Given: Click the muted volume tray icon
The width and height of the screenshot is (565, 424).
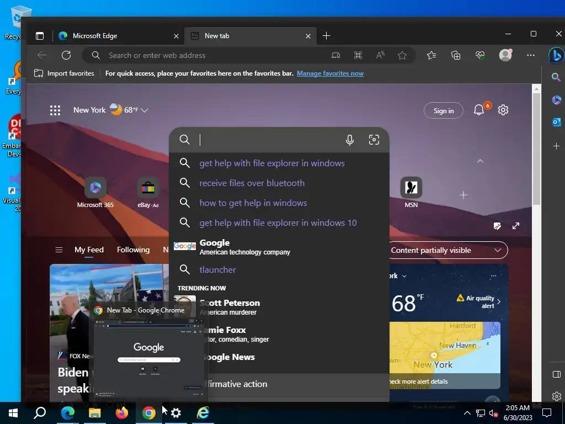Looking at the screenshot, I should click(493, 413).
